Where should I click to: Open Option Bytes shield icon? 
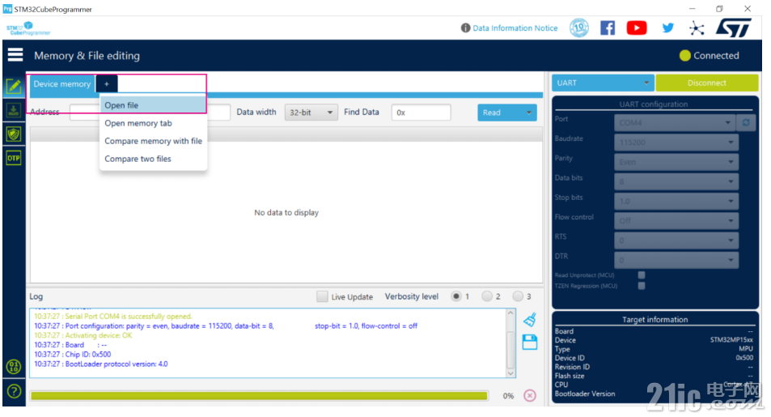click(14, 134)
